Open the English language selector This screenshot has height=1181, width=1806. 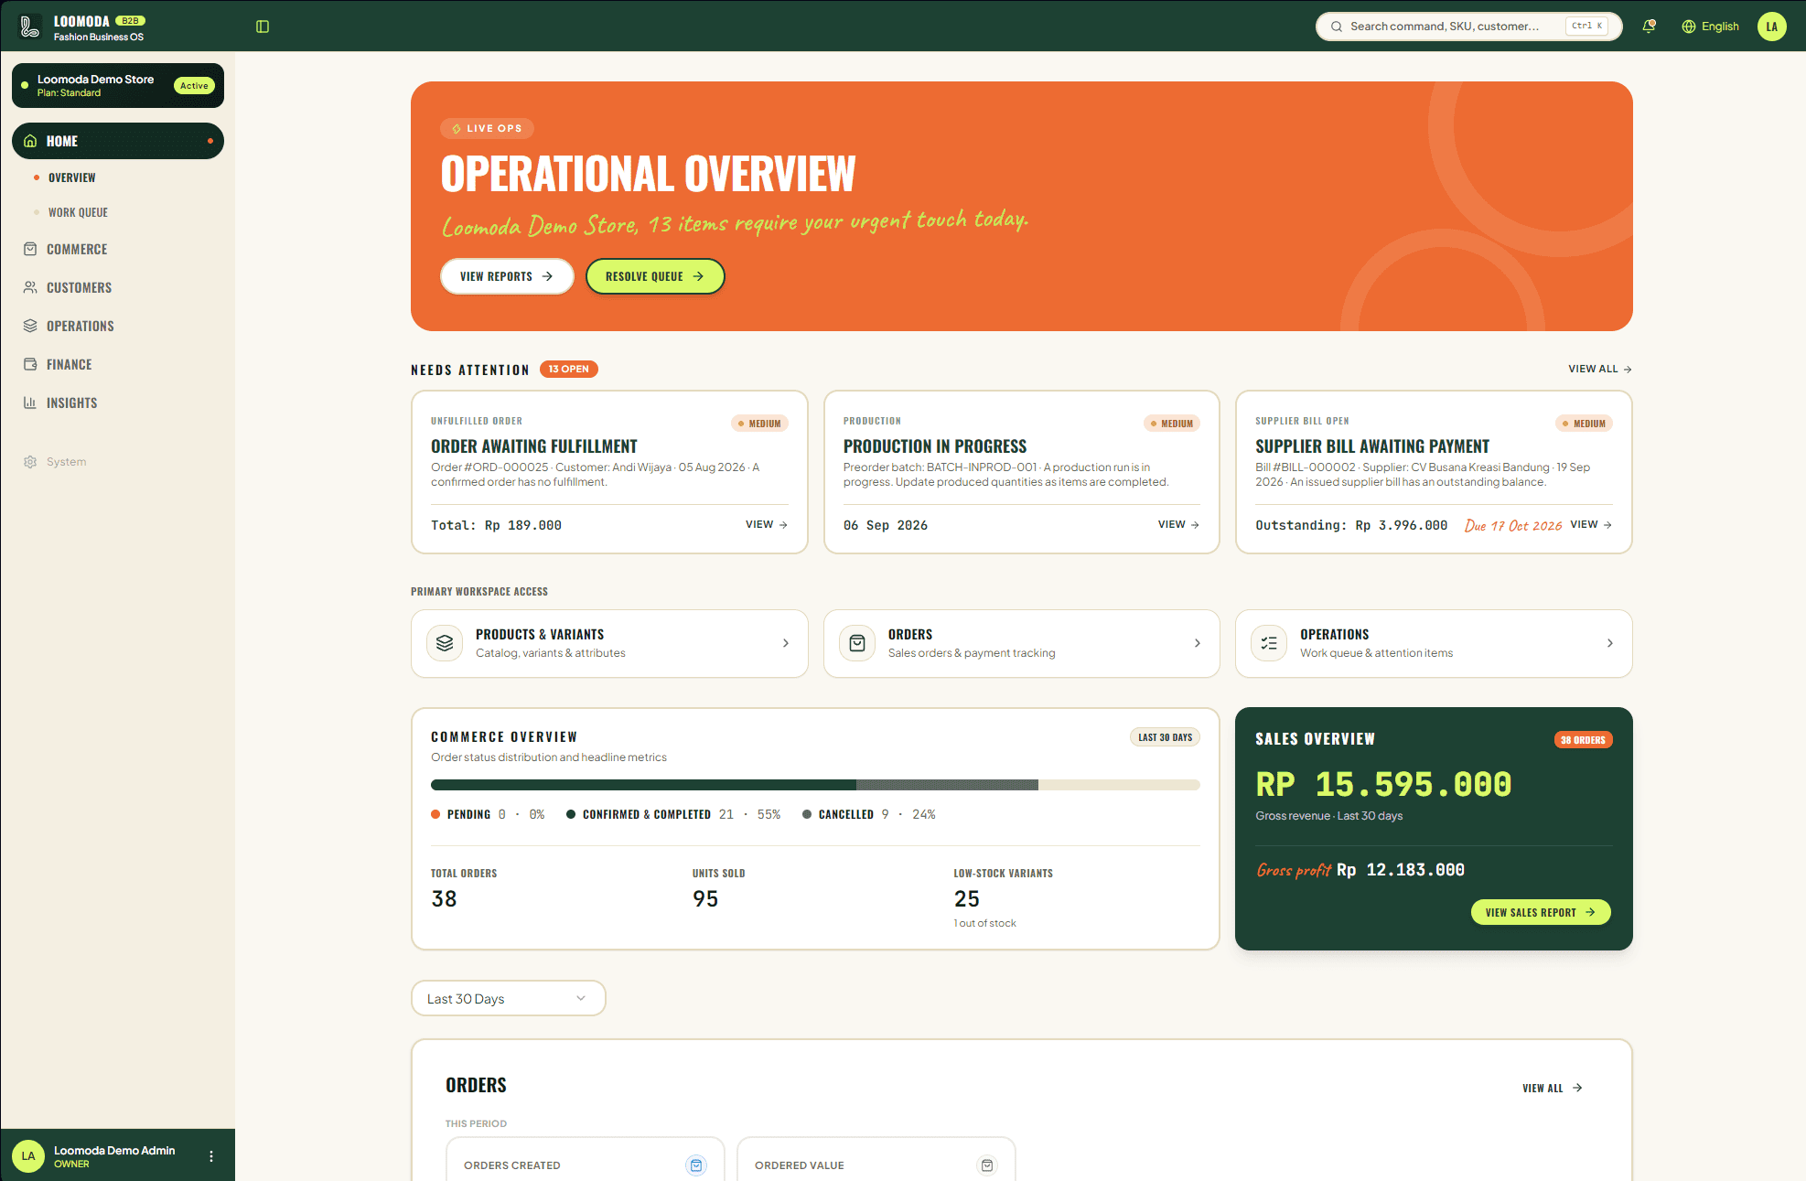coord(1711,27)
